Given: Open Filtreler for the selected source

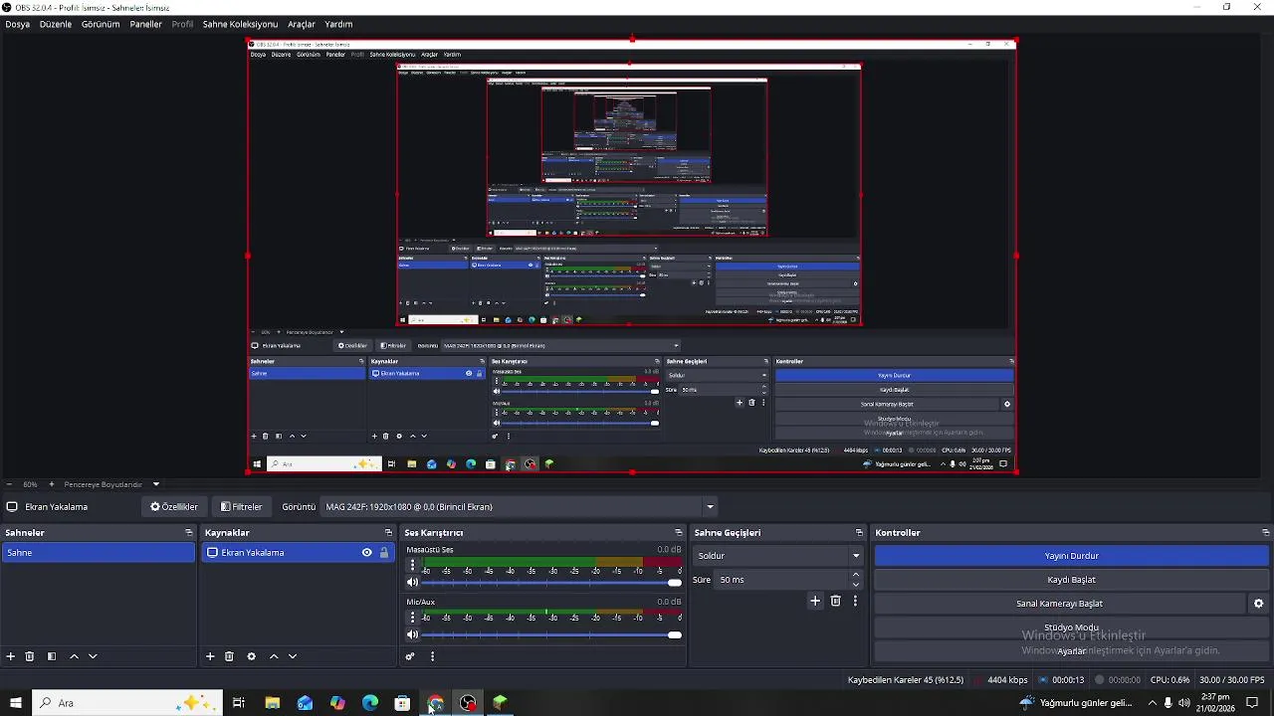Looking at the screenshot, I should 242,507.
